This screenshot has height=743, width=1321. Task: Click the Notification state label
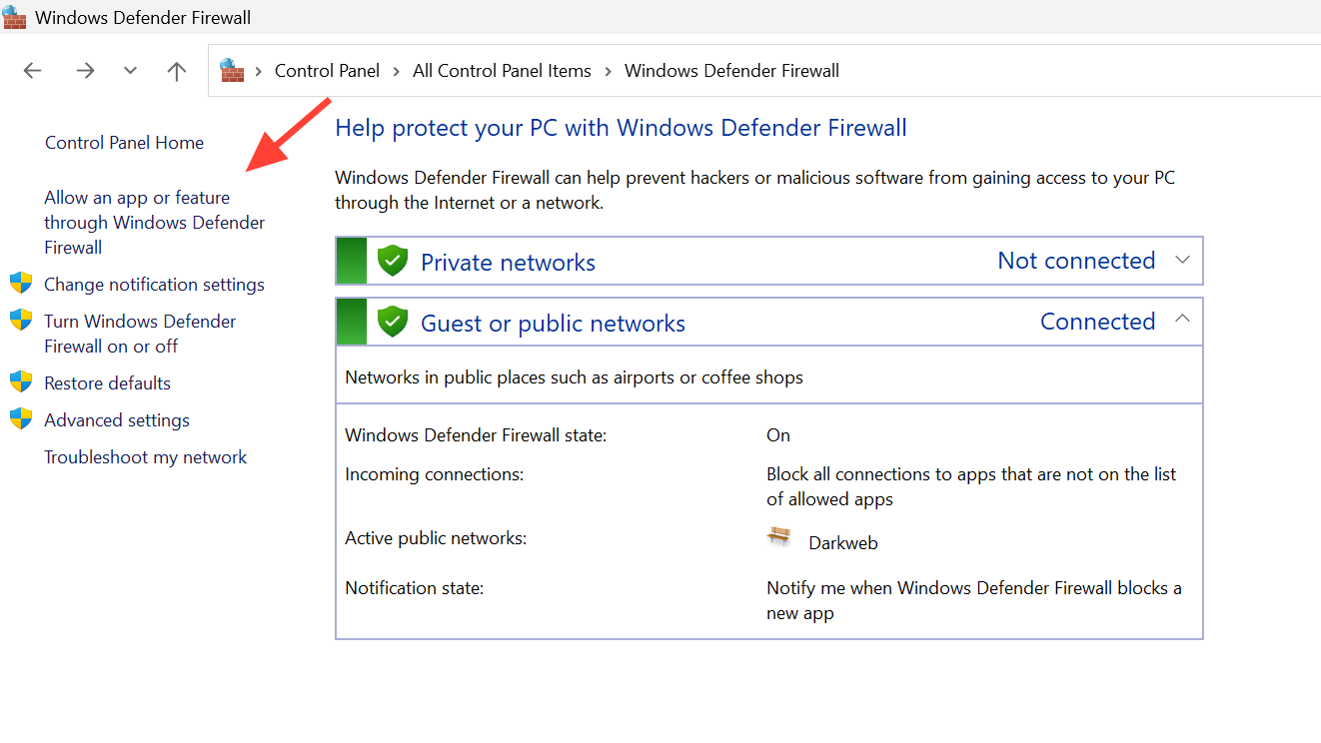[414, 588]
